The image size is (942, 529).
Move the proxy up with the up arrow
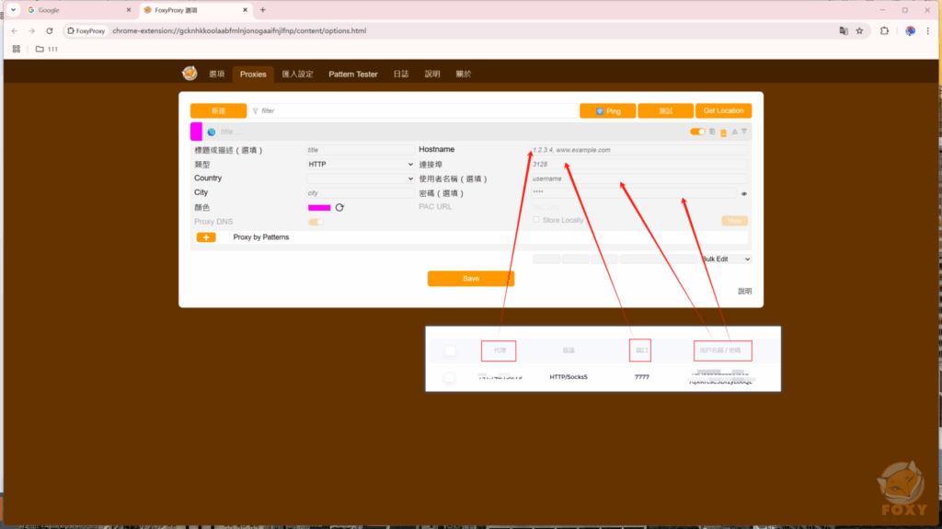click(x=734, y=132)
